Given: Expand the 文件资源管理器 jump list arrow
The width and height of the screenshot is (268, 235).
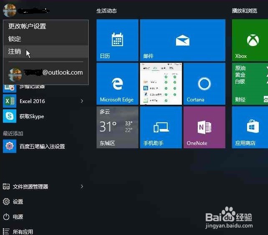Looking at the screenshot, I should click(82, 186).
